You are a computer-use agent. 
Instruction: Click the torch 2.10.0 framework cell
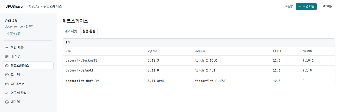click(x=206, y=60)
